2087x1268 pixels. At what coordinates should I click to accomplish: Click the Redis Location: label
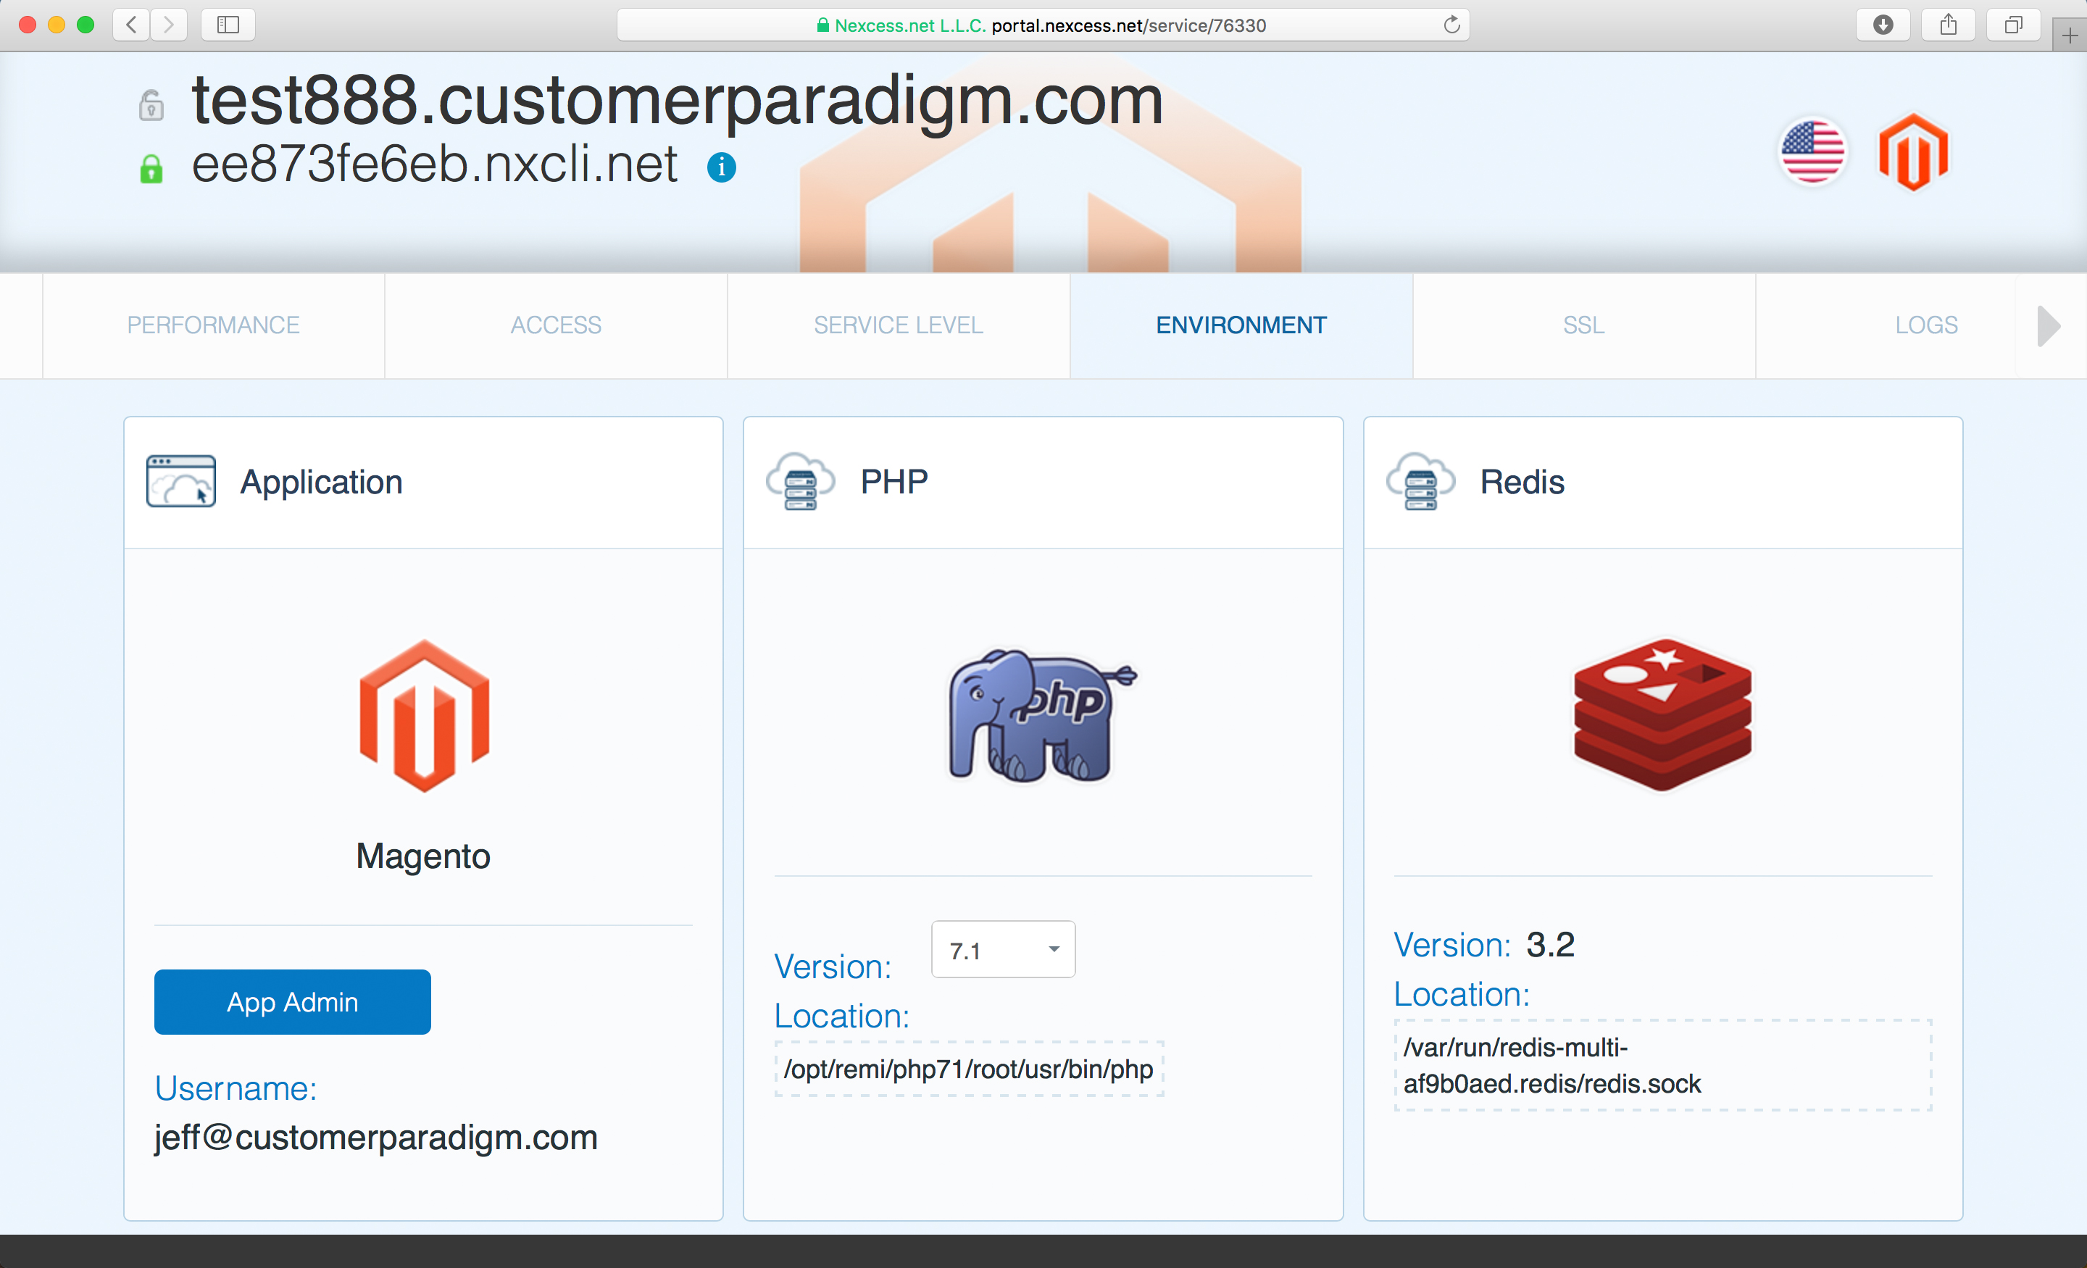coord(1462,994)
